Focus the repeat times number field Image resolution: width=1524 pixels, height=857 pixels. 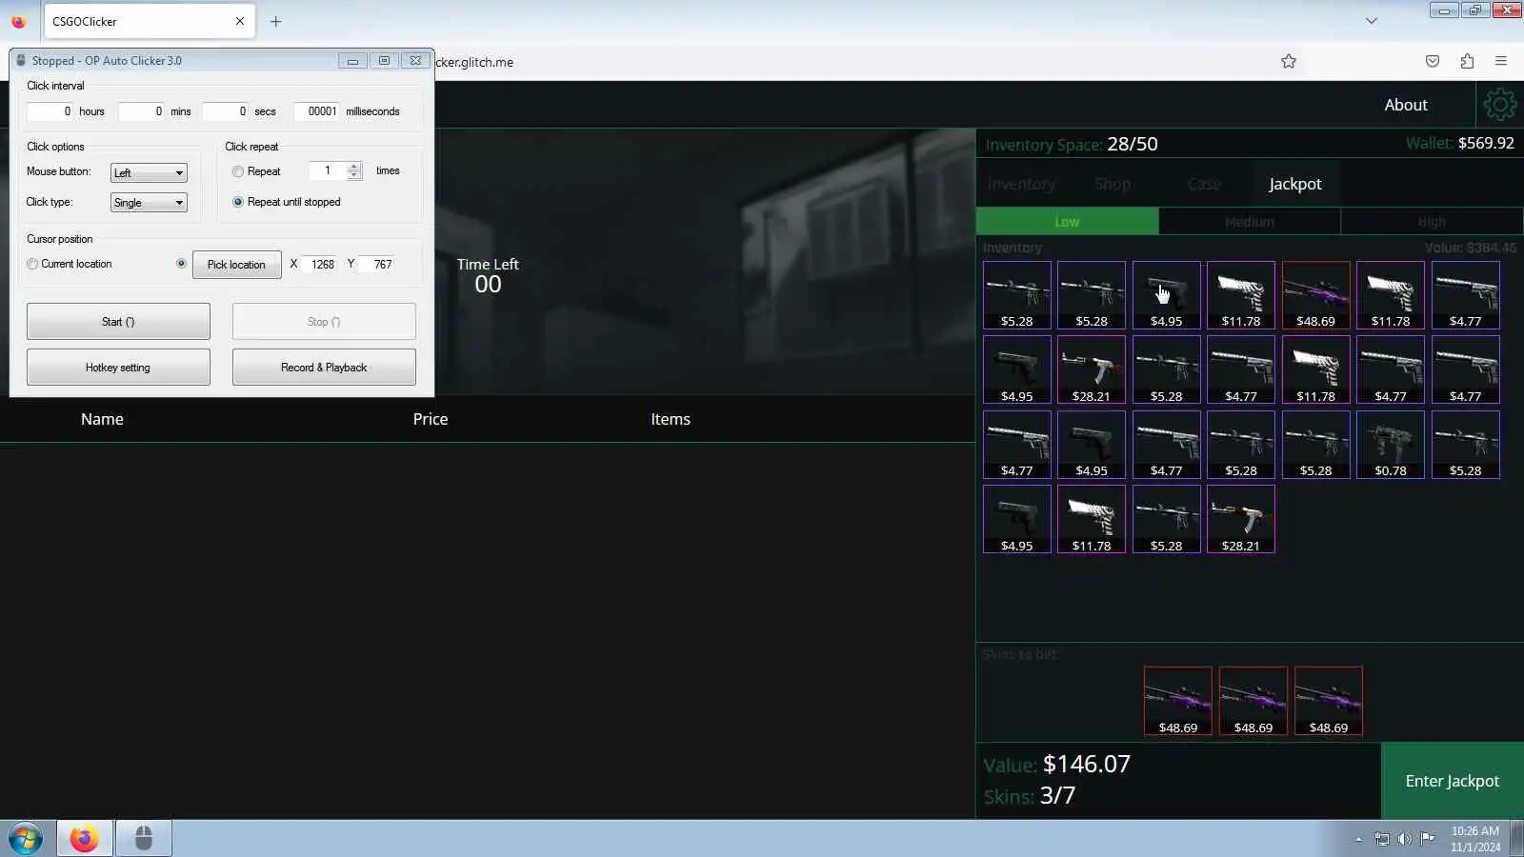pos(328,171)
